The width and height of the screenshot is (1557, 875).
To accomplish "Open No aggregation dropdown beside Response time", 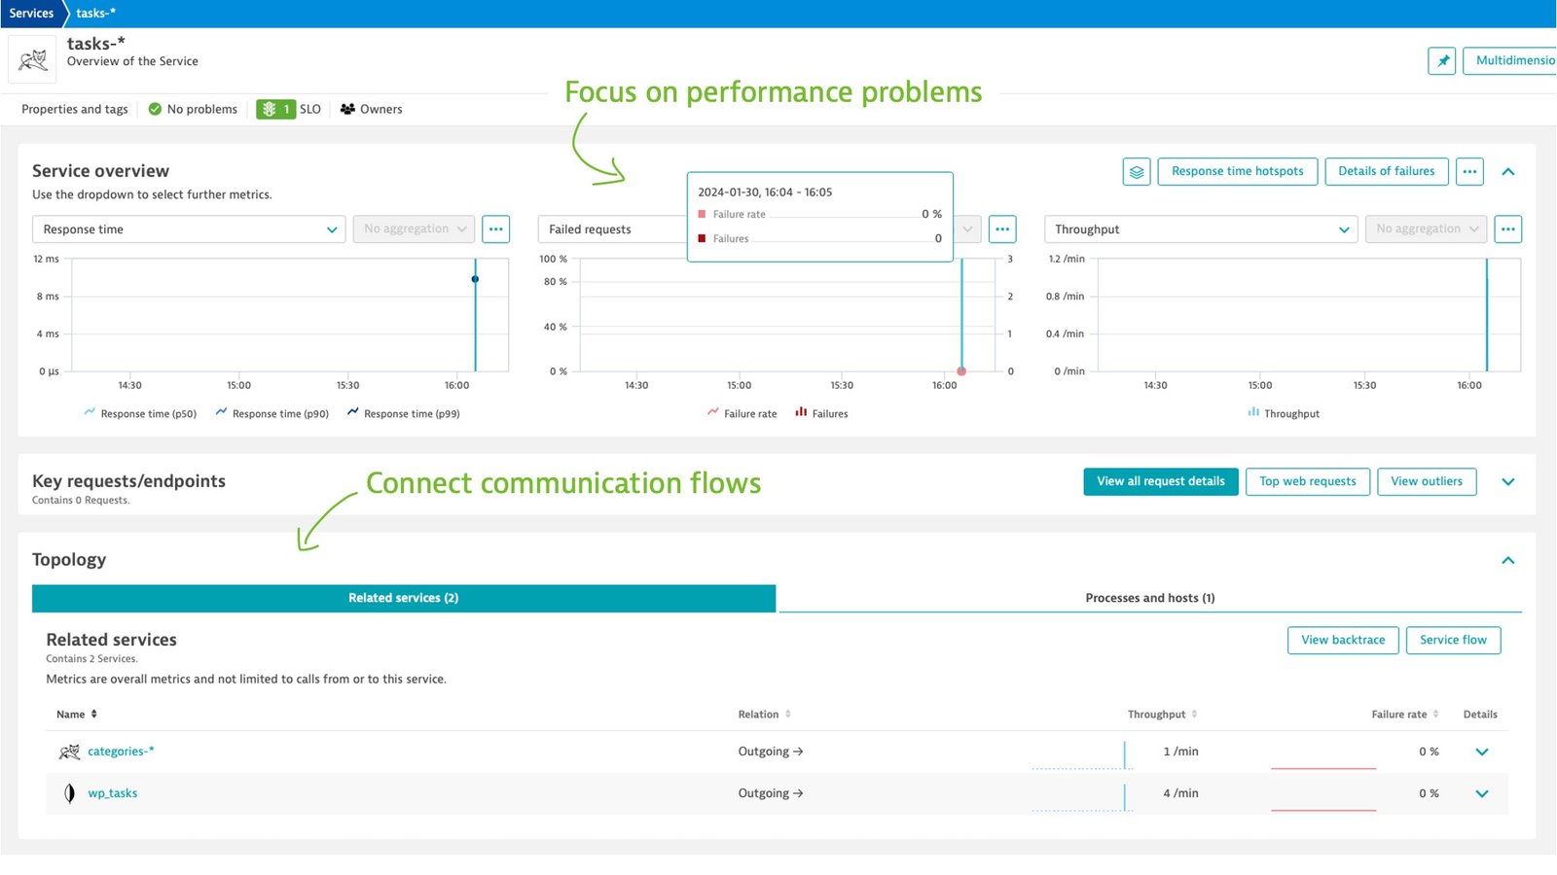I will (415, 229).
